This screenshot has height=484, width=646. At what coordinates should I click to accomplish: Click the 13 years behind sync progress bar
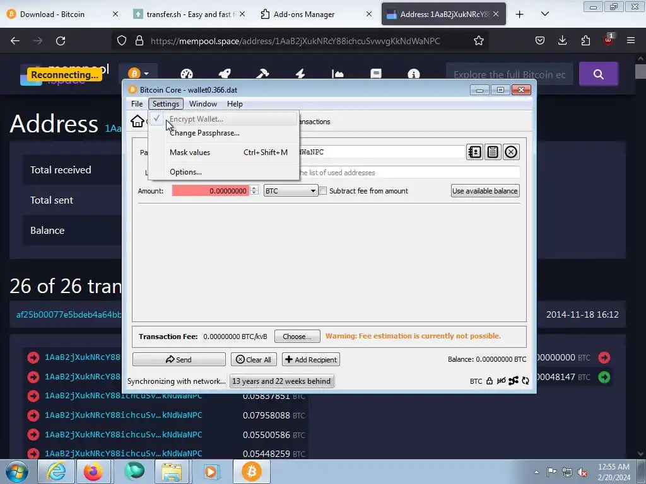pyautogui.click(x=281, y=381)
